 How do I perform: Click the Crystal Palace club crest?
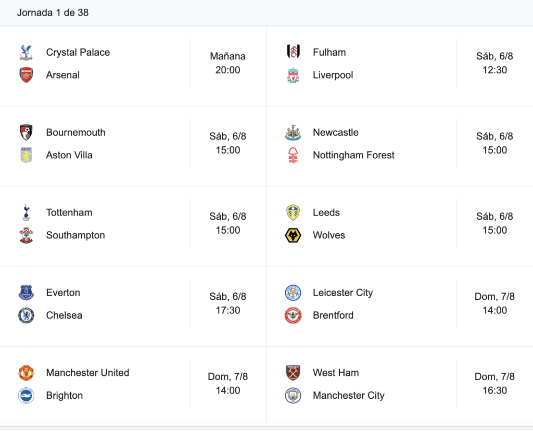pos(26,53)
